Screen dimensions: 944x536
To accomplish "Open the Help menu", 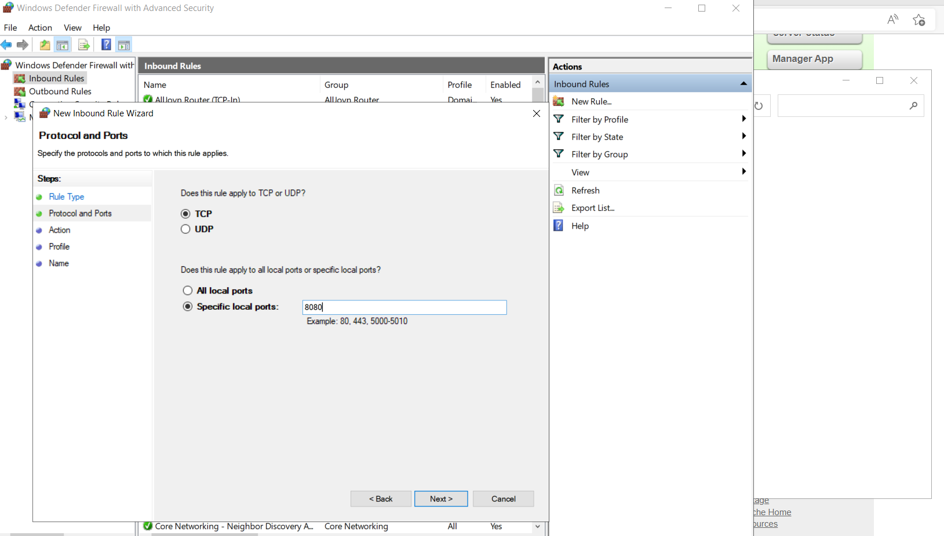I will (x=101, y=28).
